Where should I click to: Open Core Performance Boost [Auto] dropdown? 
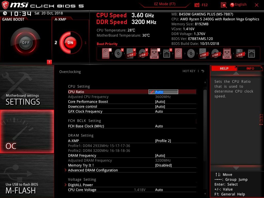(160, 102)
